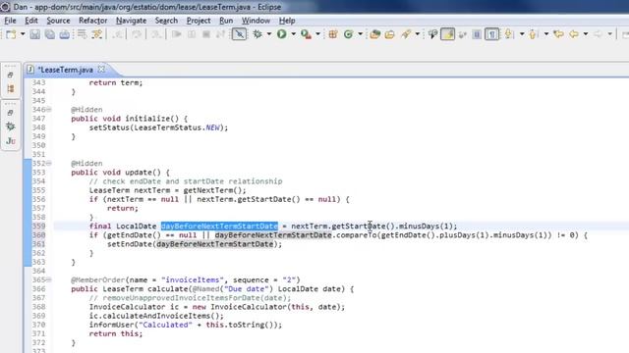Click the Open Task folder icon
The height and width of the screenshot is (353, 629).
pos(389,34)
